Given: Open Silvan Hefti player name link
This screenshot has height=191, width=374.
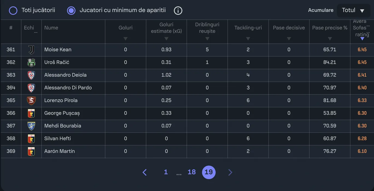Looking at the screenshot, I should pyautogui.click(x=58, y=139).
